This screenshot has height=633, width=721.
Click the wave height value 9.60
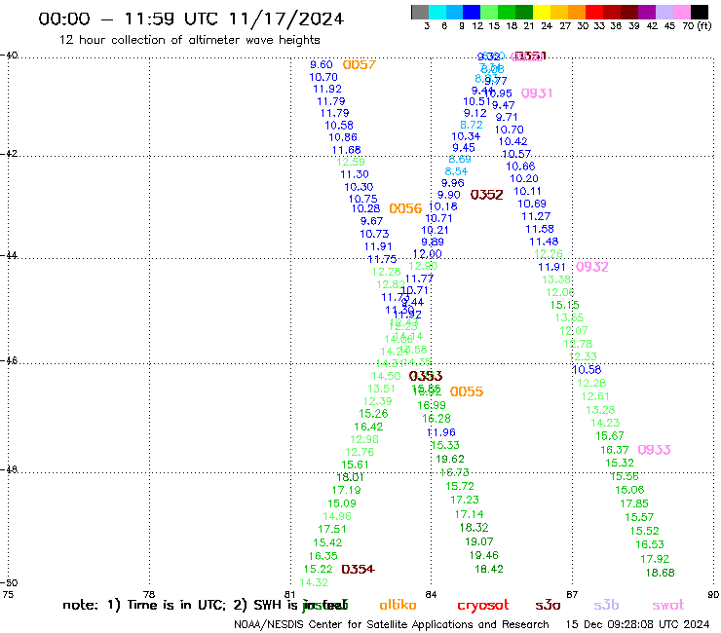coord(322,65)
